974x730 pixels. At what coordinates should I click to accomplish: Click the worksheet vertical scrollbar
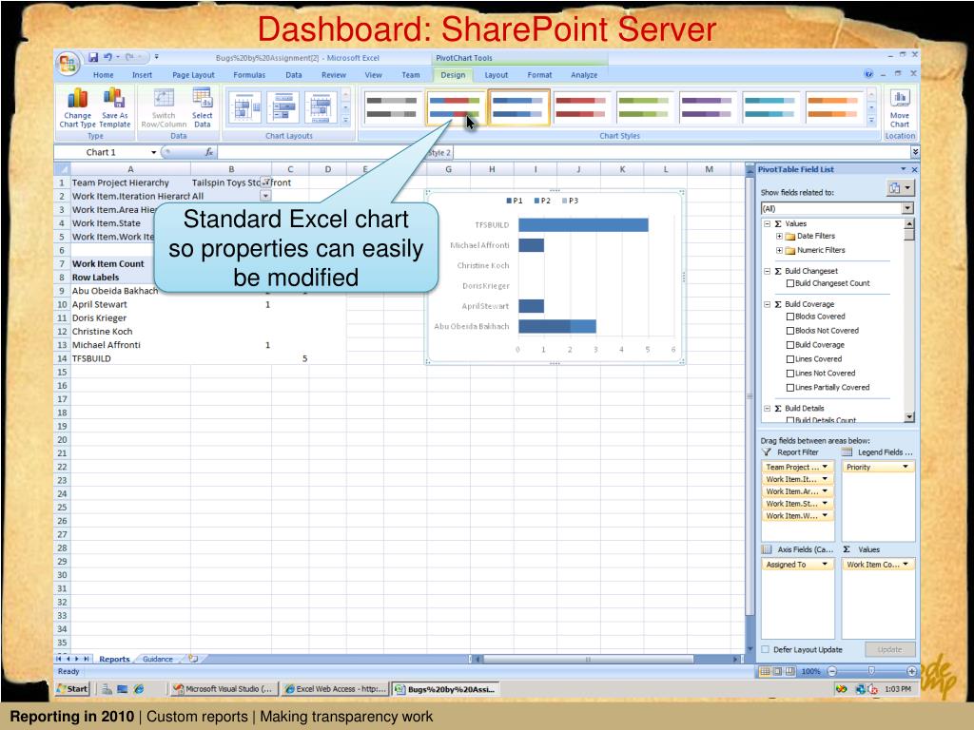click(x=750, y=407)
